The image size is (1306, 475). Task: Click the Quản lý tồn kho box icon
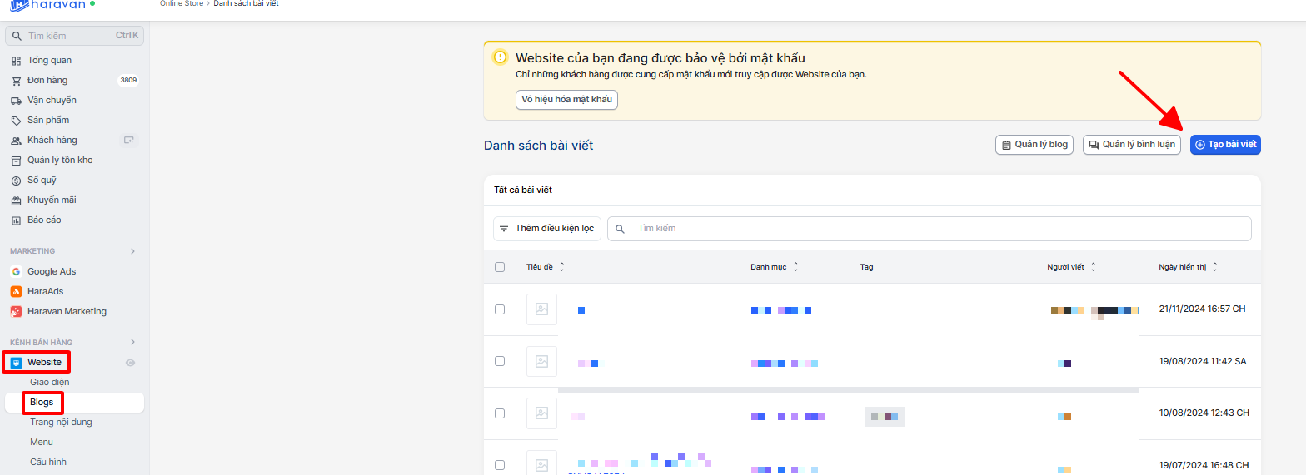pyautogui.click(x=16, y=161)
